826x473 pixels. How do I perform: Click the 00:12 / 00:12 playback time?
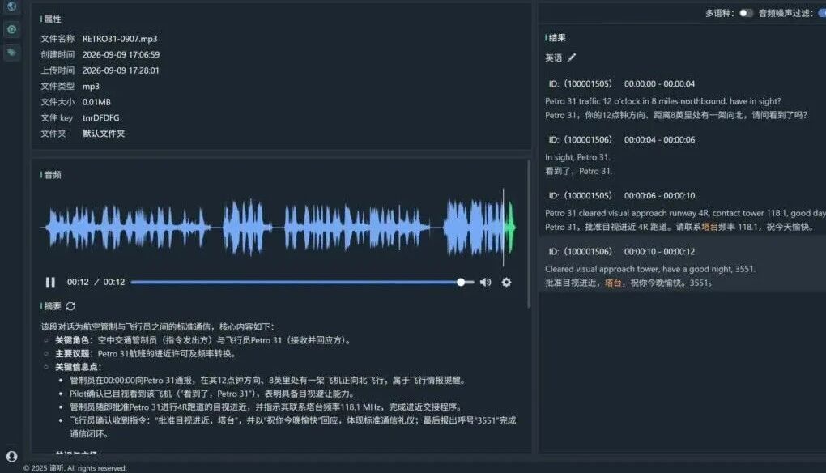click(x=96, y=283)
